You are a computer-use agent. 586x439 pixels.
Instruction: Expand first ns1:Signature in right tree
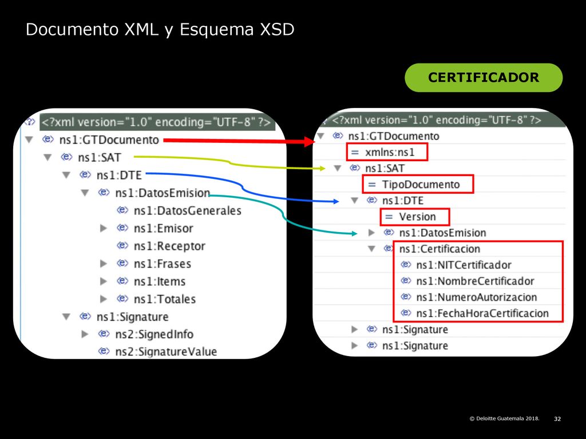tap(355, 329)
